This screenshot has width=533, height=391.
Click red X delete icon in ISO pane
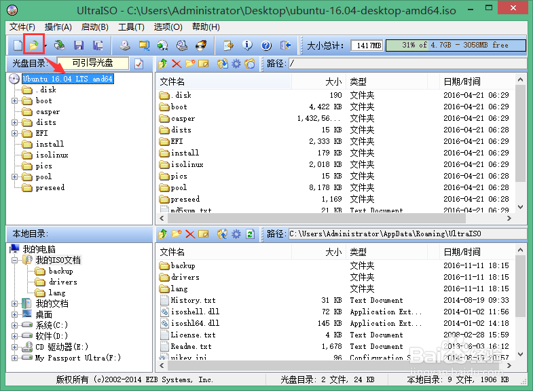[177, 64]
